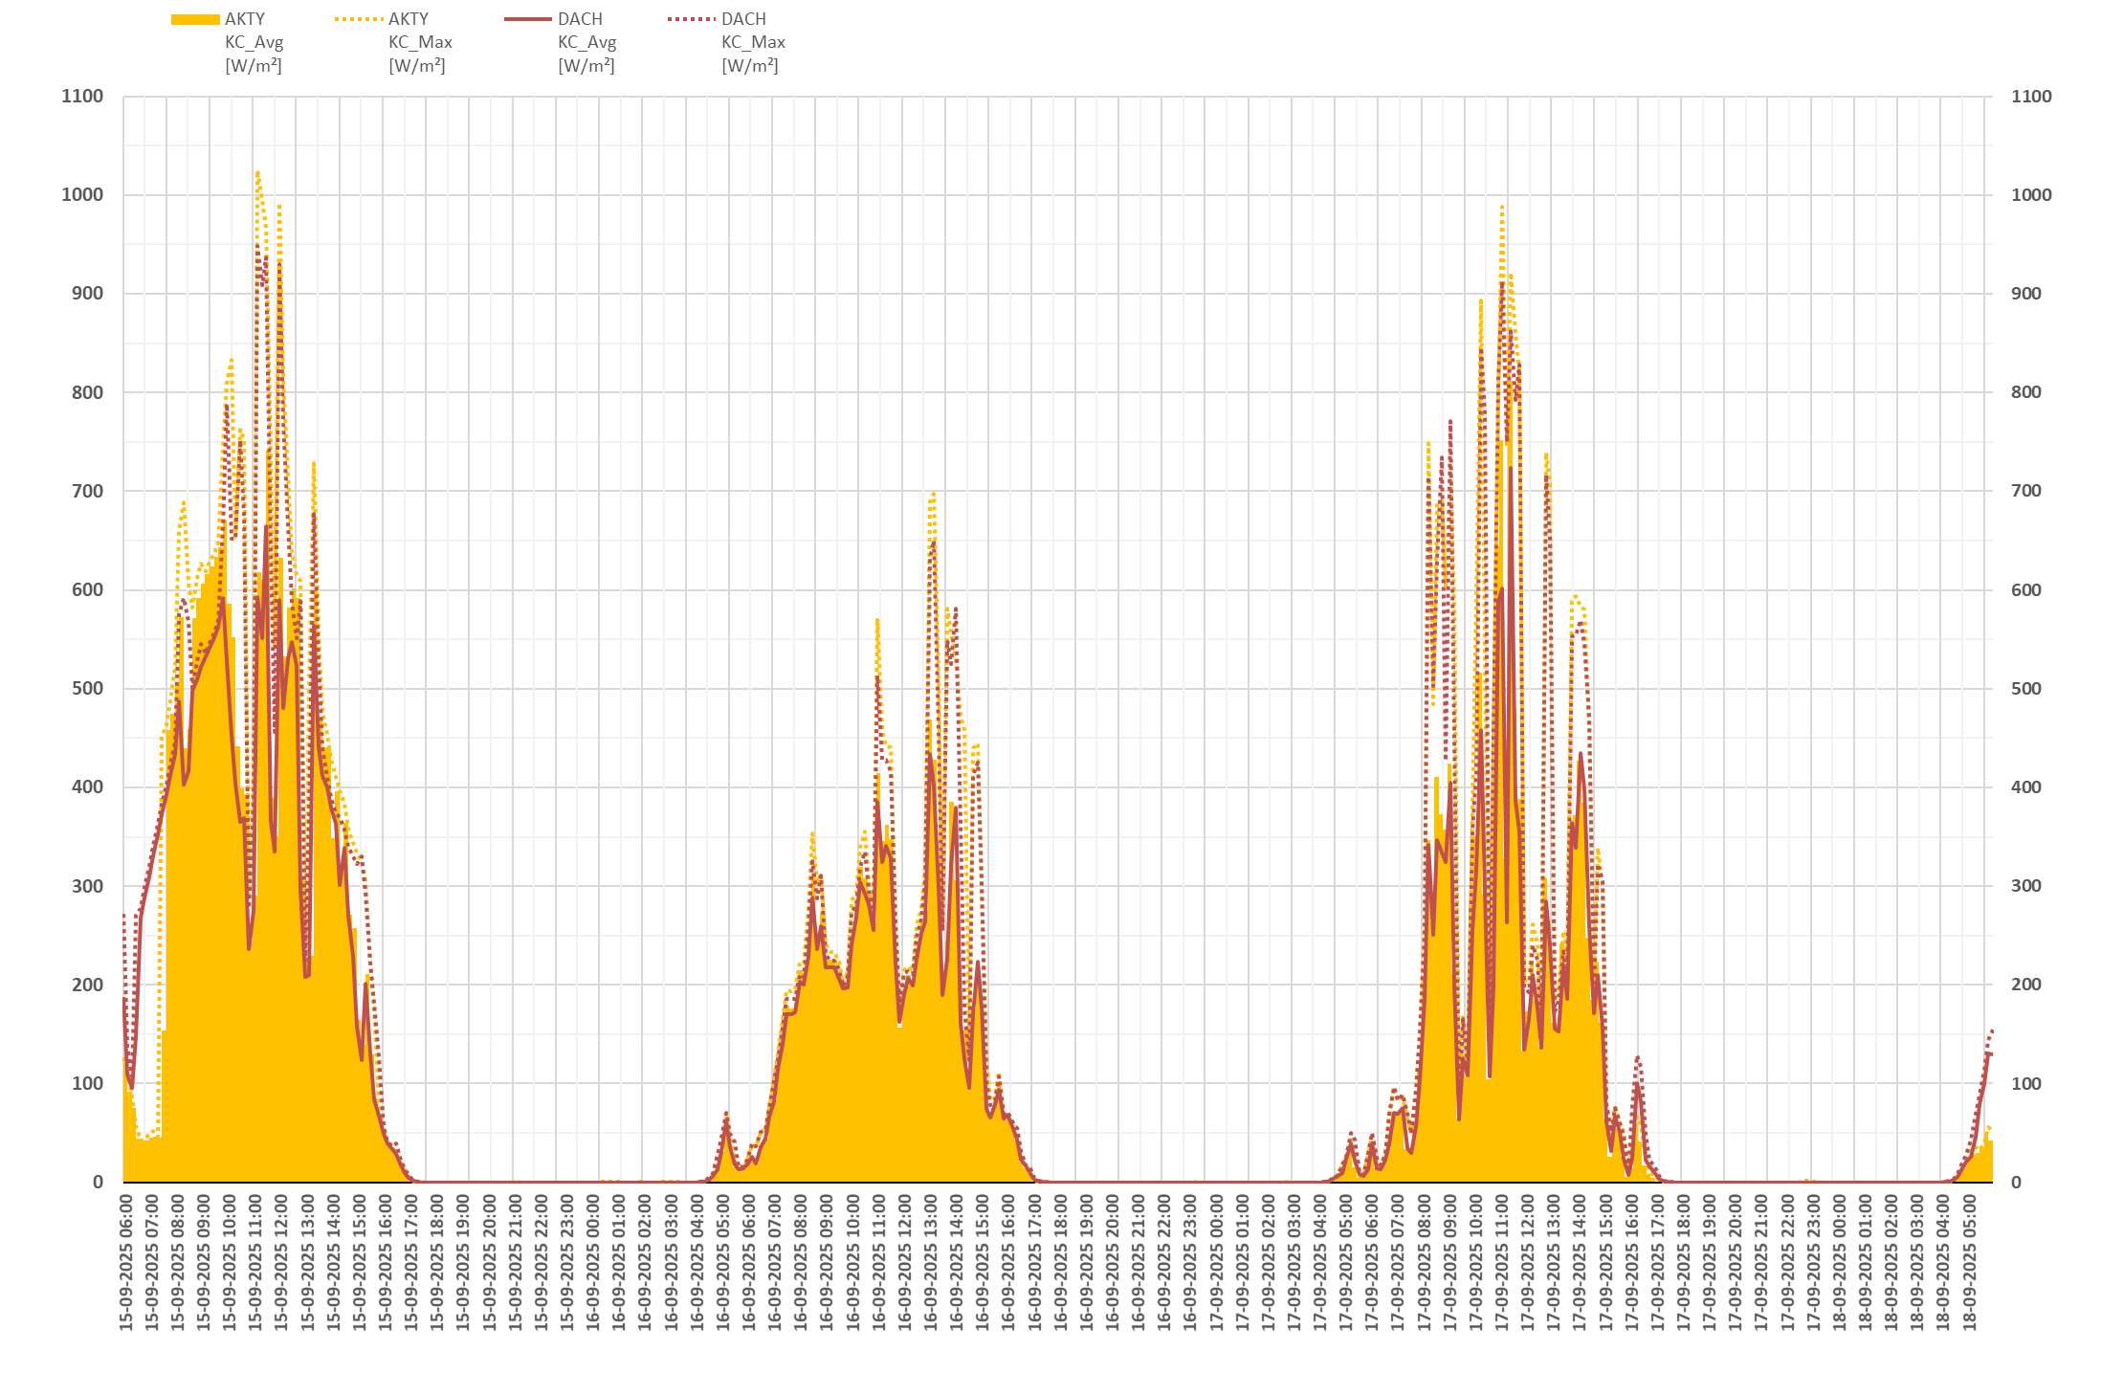
Task: Click the AKTY KC_Max peak above 1000 on 15-09
Action: (x=258, y=172)
